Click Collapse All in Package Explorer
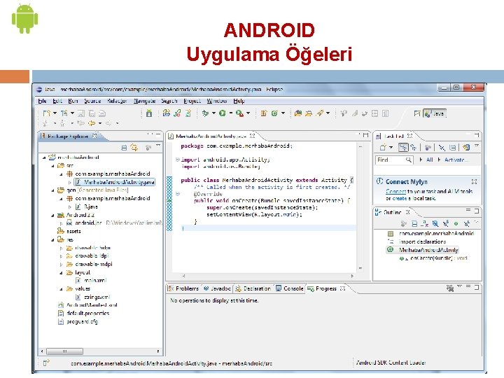 (124, 148)
